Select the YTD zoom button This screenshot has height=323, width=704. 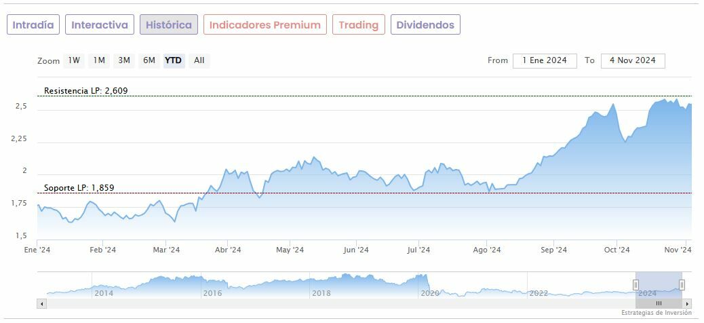[x=174, y=60]
